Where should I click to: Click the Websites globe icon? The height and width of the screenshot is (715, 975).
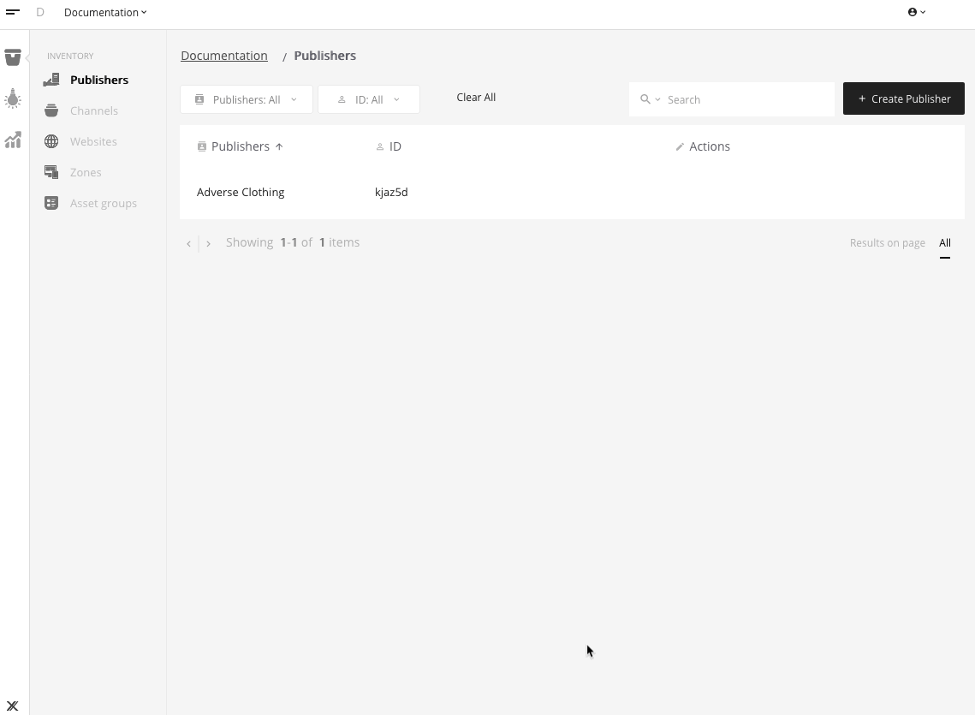click(x=51, y=141)
